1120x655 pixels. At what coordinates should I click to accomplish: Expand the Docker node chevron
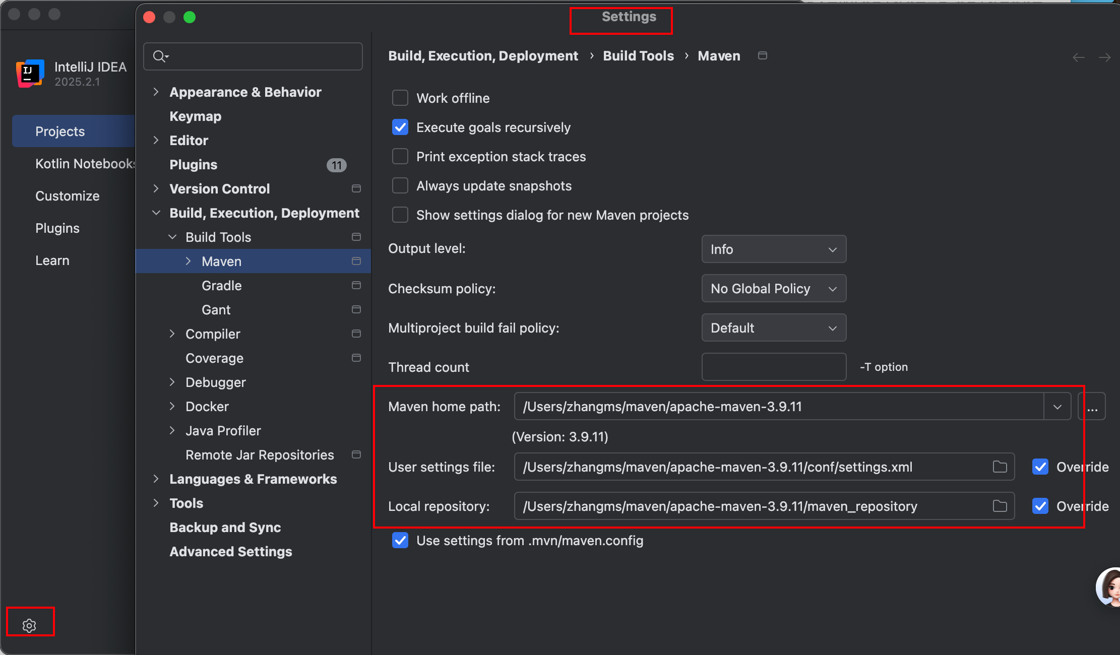point(172,406)
